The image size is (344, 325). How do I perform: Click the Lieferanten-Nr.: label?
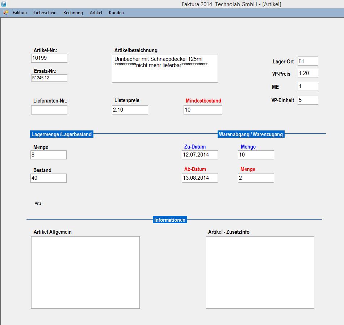click(x=50, y=101)
